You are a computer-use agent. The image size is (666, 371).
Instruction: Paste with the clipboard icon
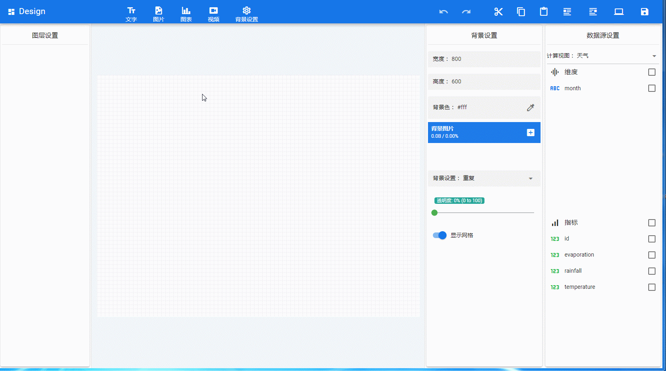[x=544, y=12]
